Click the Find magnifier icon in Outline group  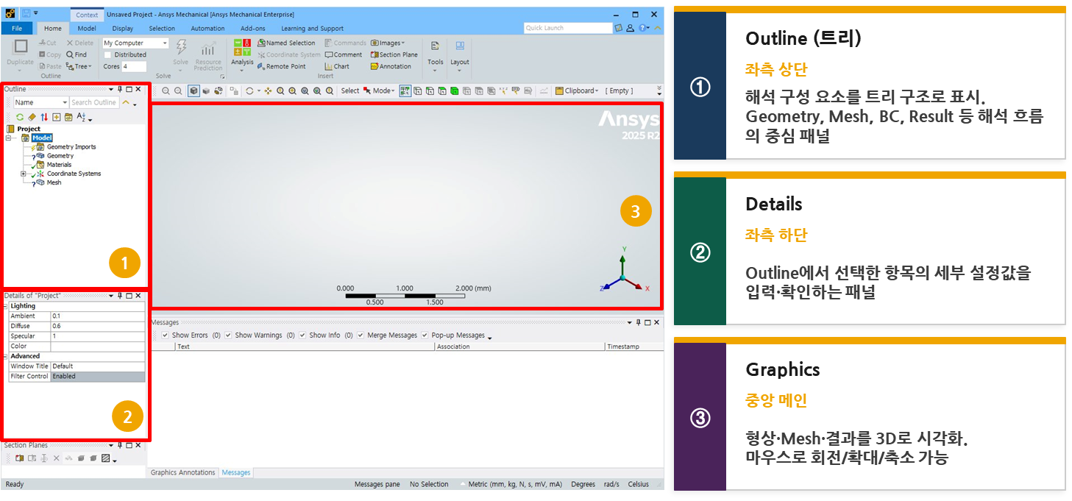pyautogui.click(x=70, y=54)
